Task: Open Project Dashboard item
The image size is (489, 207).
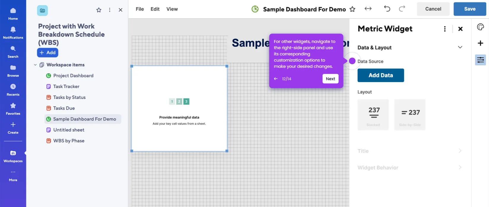Action: 73,76
